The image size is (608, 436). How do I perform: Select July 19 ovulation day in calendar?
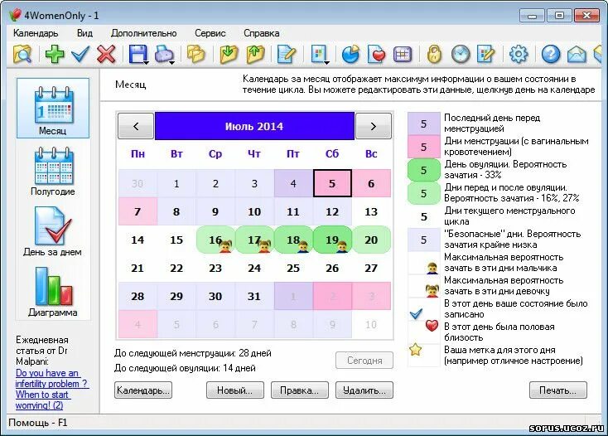[332, 240]
